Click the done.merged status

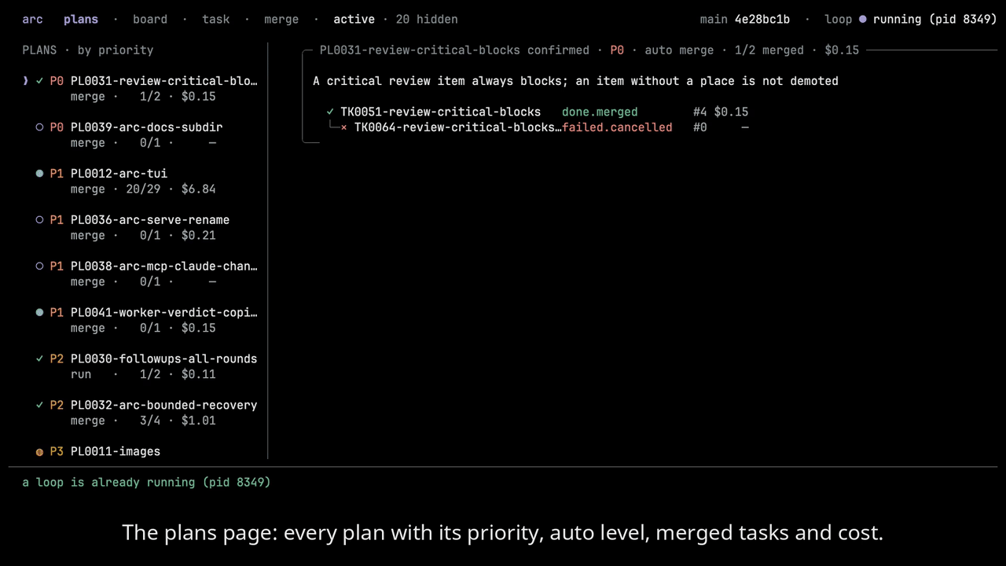pyautogui.click(x=600, y=112)
